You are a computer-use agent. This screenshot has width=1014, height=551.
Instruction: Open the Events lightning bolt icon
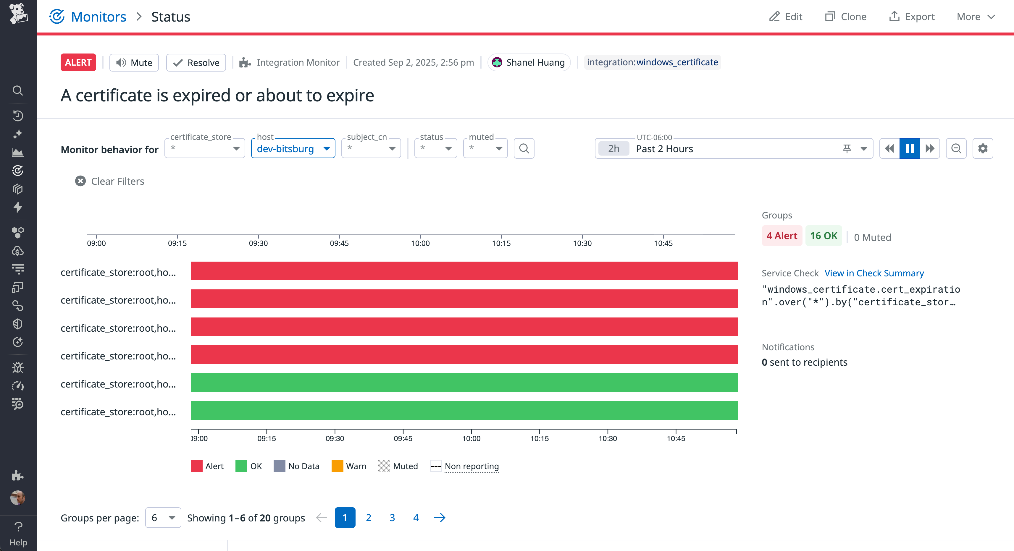(18, 208)
